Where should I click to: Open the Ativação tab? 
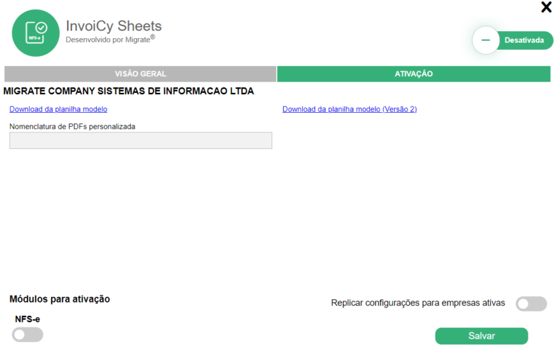(x=413, y=73)
